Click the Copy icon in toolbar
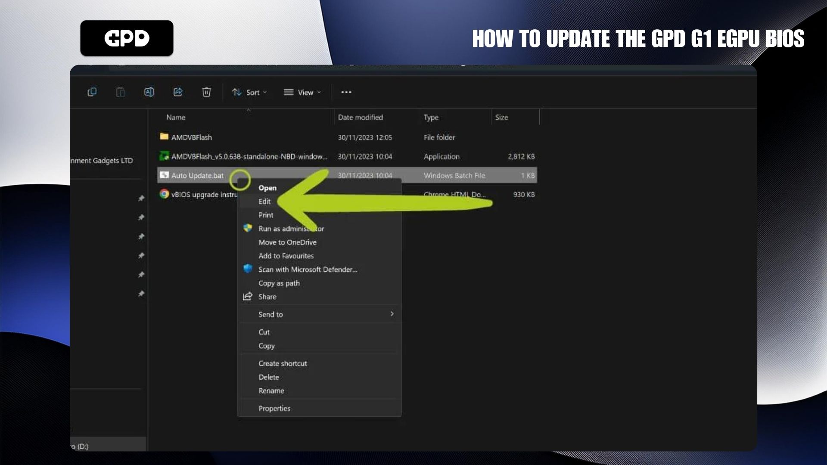The height and width of the screenshot is (465, 827). click(x=92, y=92)
